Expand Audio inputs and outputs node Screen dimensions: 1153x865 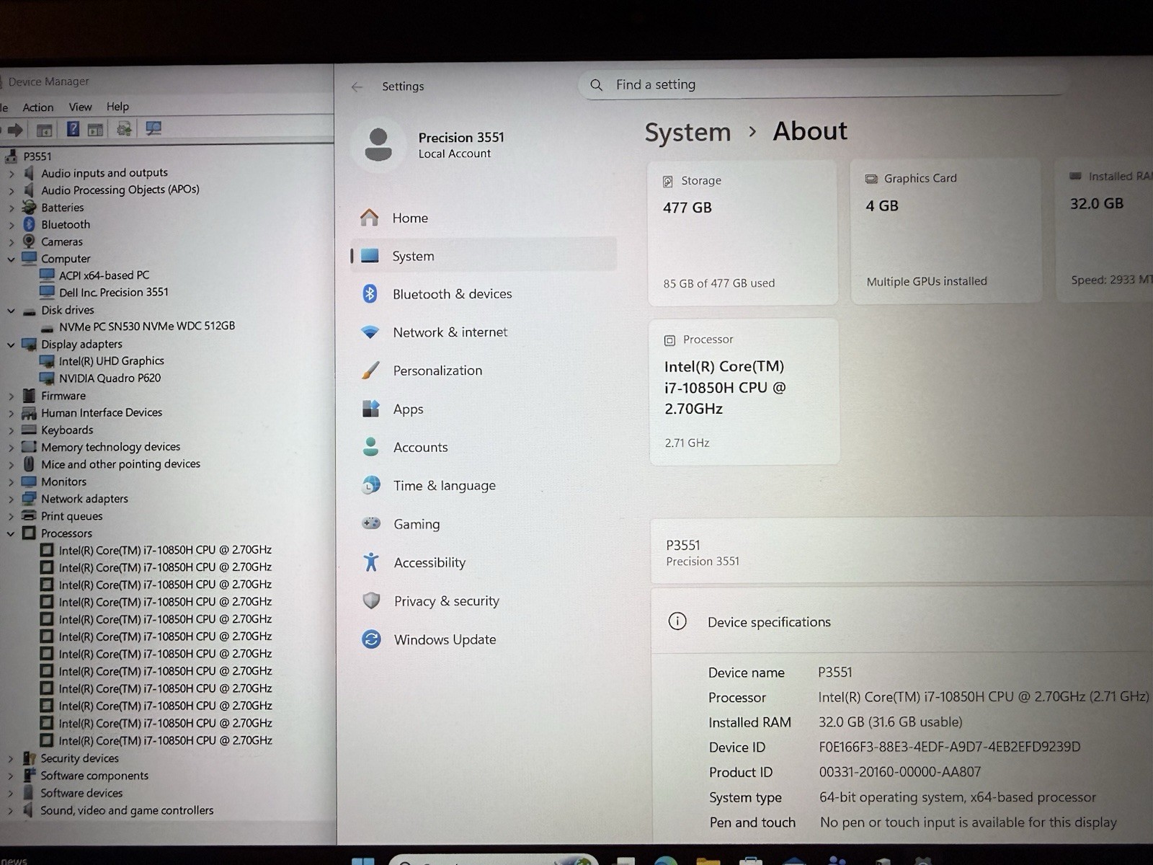pyautogui.click(x=12, y=174)
